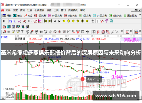
Task: Jump to last bar with skip-end icon
Action: point(50,21)
